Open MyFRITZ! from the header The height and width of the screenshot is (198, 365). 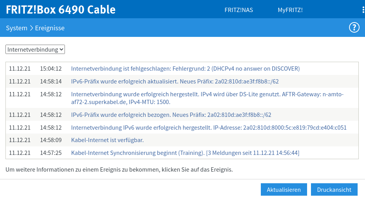coord(290,10)
